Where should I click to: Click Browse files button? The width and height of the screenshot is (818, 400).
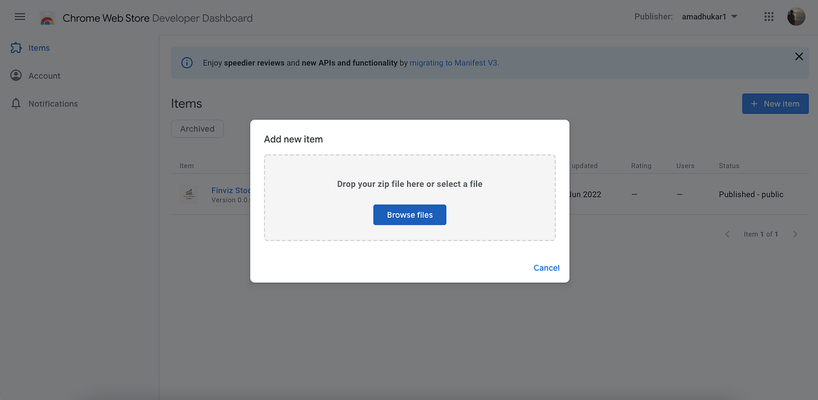410,215
